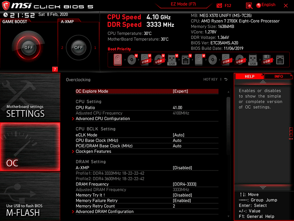Viewport: 294px width, 221px height.
Task: Click Profile1: DDR4 3333MHz 18-22-22-42 text
Action: point(110,173)
